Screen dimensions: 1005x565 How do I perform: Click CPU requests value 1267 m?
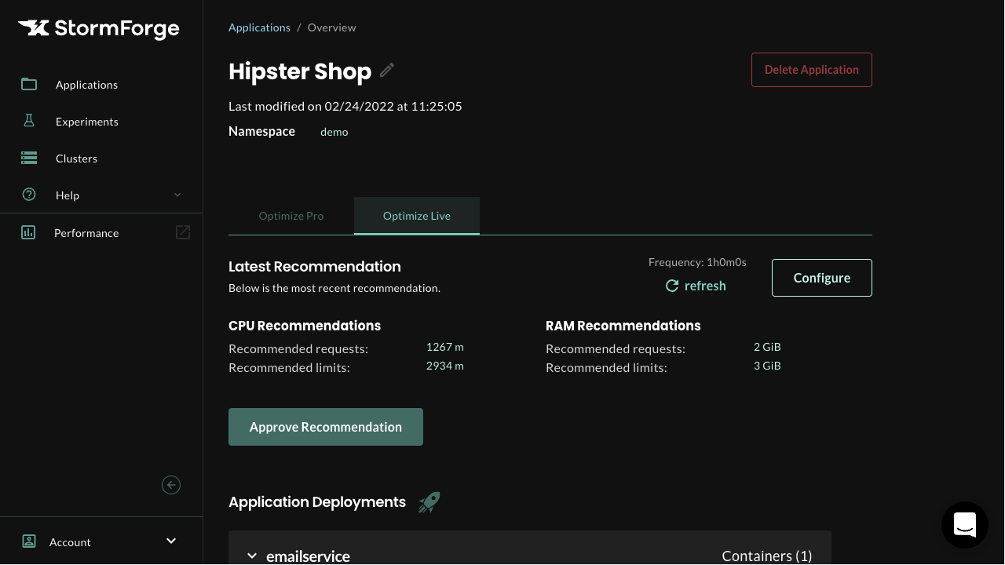click(445, 347)
